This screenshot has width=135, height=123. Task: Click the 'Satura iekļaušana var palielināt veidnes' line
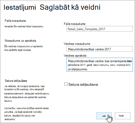[x=25, y=97]
